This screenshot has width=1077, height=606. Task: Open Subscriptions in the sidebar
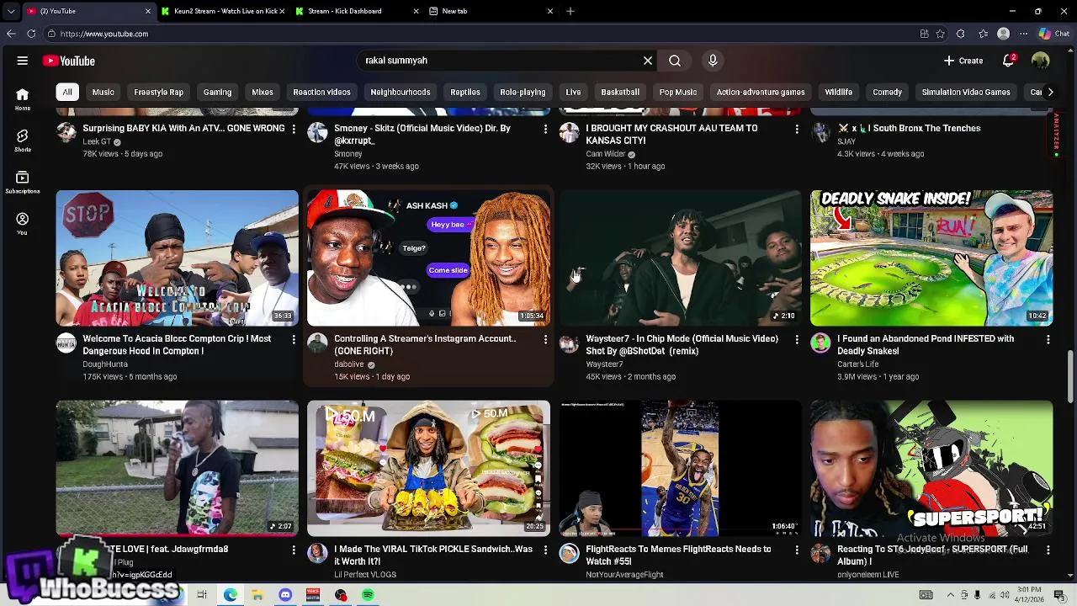[x=23, y=183]
